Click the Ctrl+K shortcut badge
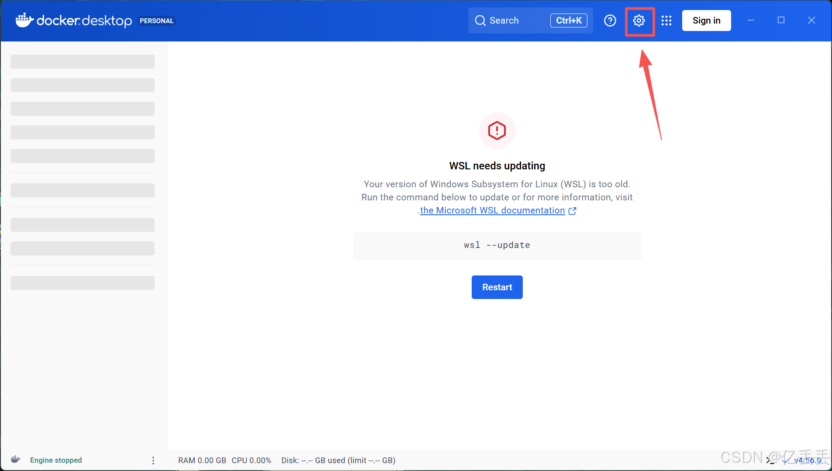This screenshot has width=832, height=471. click(569, 21)
